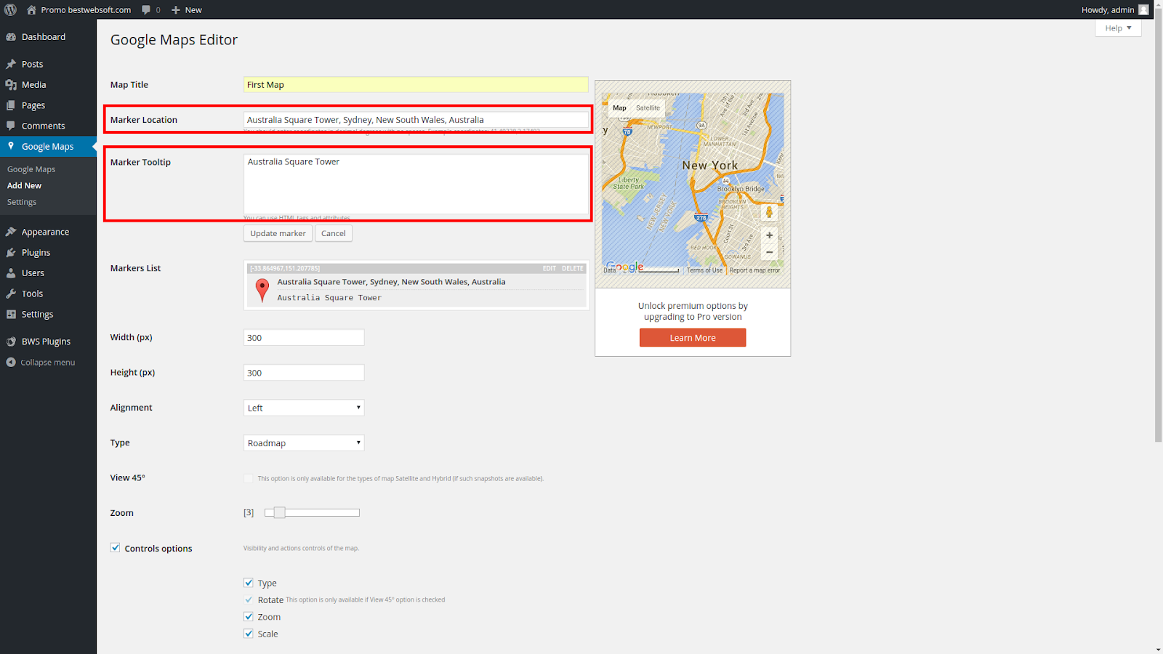Viewport: 1163px width, 654px height.
Task: Toggle the Controls options checkbox
Action: [x=115, y=548]
